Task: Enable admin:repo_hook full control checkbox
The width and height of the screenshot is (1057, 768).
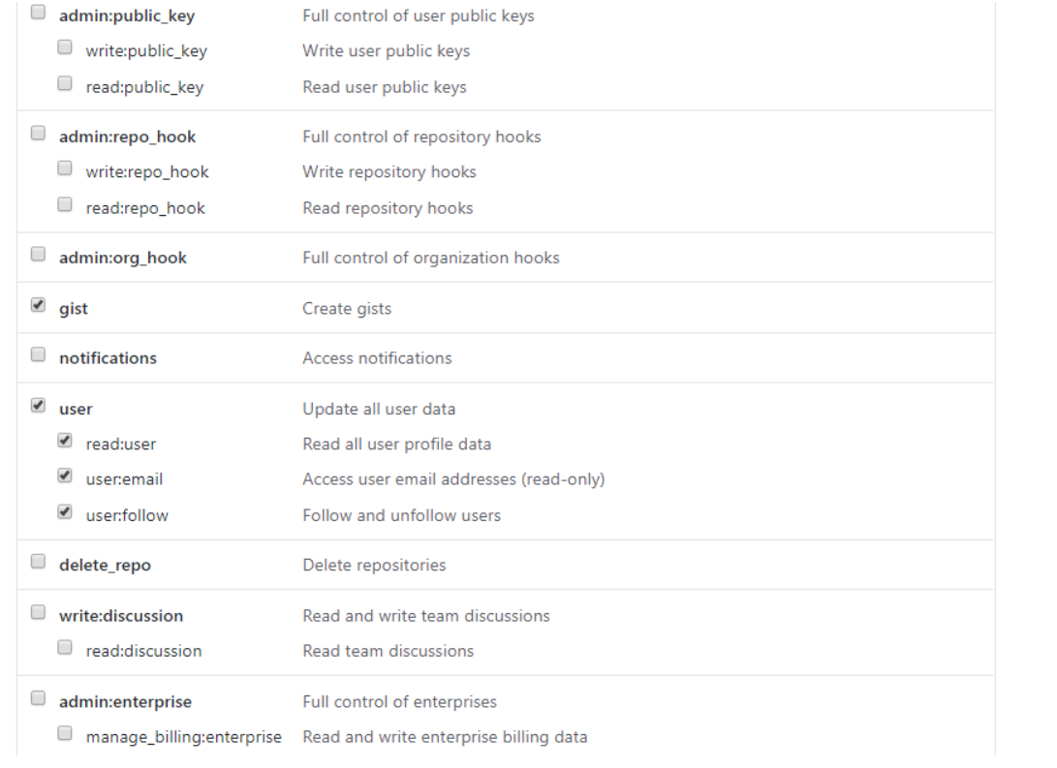Action: 38,134
